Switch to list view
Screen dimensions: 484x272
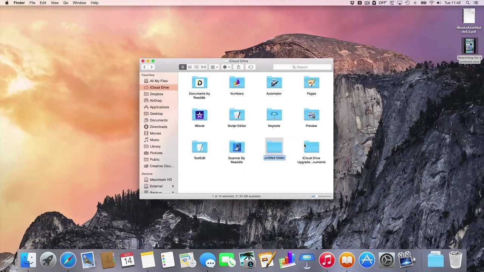tap(190, 67)
